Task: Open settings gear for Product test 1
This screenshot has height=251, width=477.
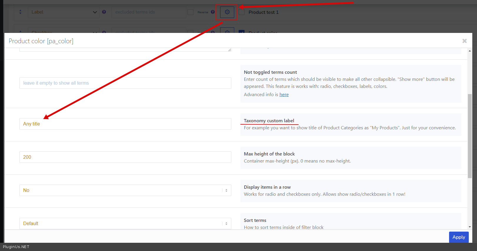Action: pyautogui.click(x=227, y=12)
